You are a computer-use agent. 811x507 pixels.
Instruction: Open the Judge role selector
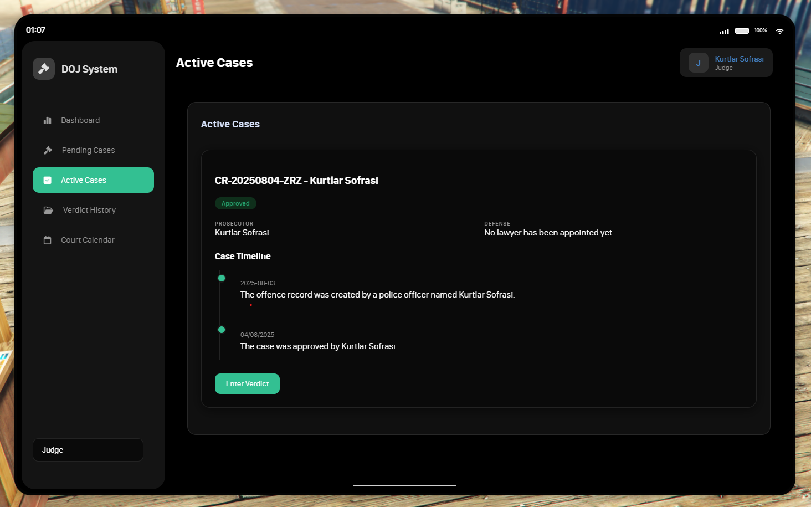click(x=88, y=450)
